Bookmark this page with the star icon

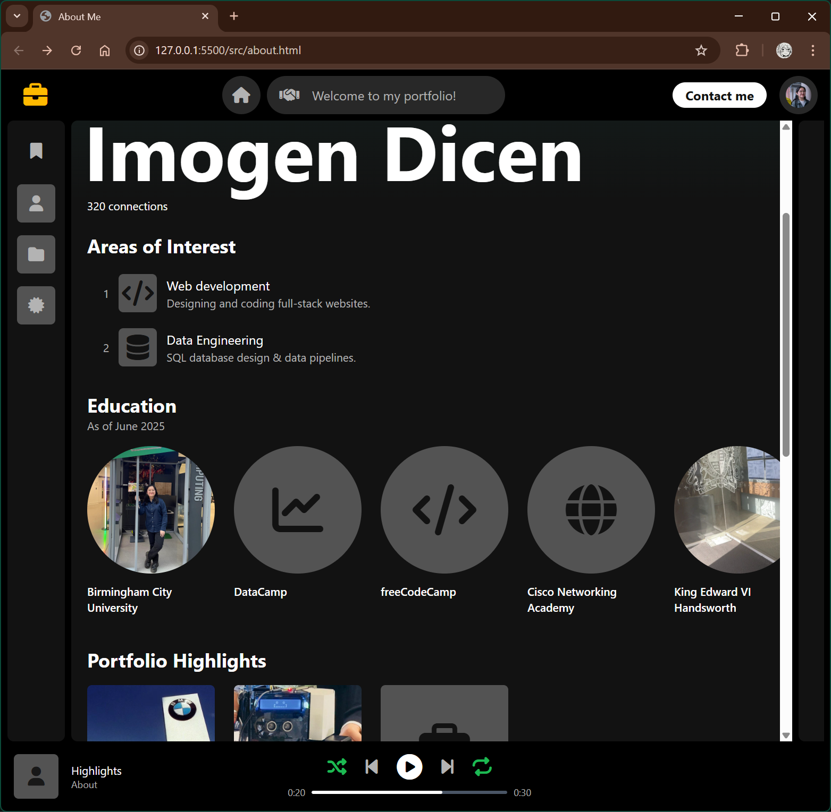click(701, 50)
